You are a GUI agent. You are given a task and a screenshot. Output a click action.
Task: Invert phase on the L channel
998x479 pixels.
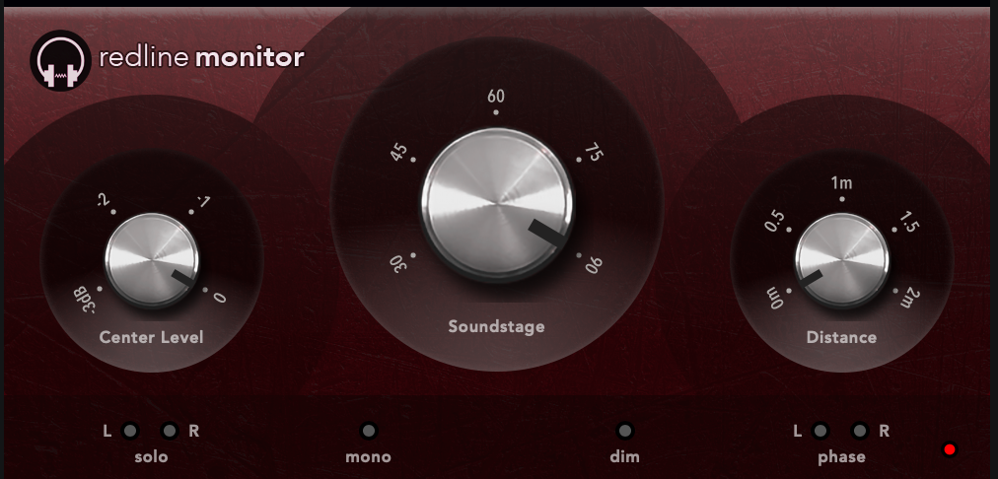pyautogui.click(x=820, y=431)
